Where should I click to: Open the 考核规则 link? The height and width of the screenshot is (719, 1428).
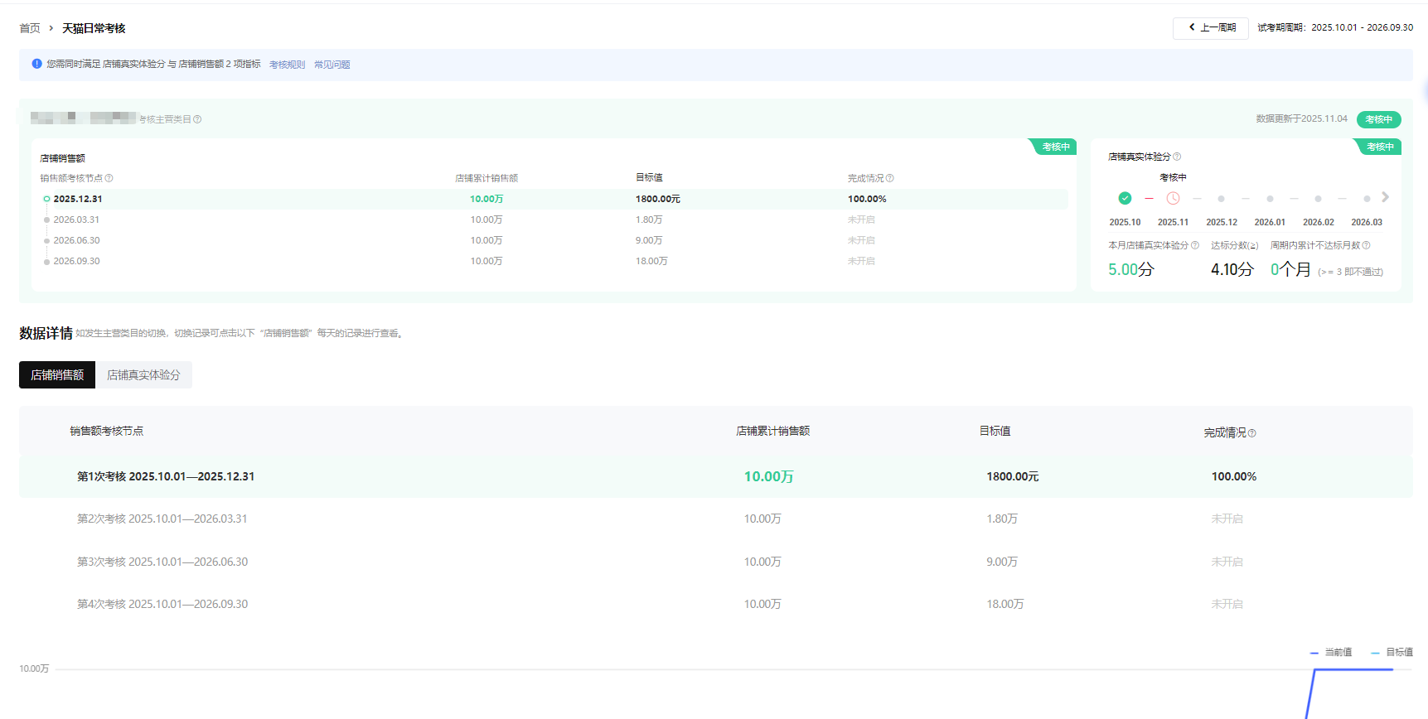tap(287, 65)
